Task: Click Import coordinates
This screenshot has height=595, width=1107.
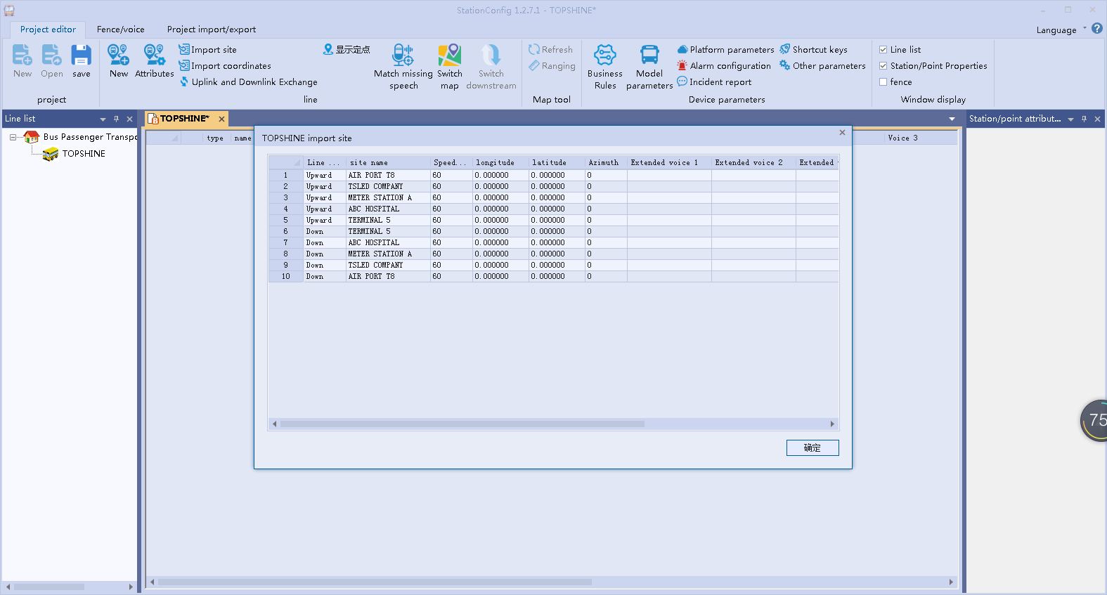Action: point(231,66)
